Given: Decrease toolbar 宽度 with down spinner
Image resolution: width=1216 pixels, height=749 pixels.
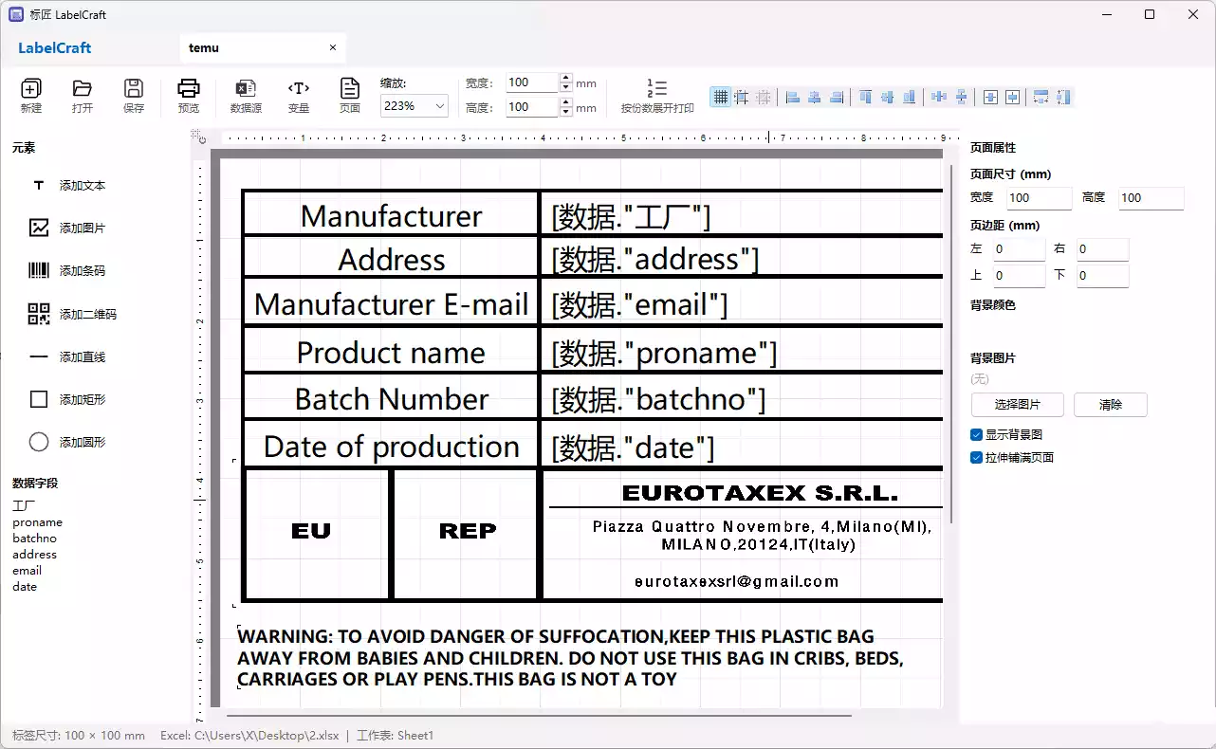Looking at the screenshot, I should (x=566, y=87).
